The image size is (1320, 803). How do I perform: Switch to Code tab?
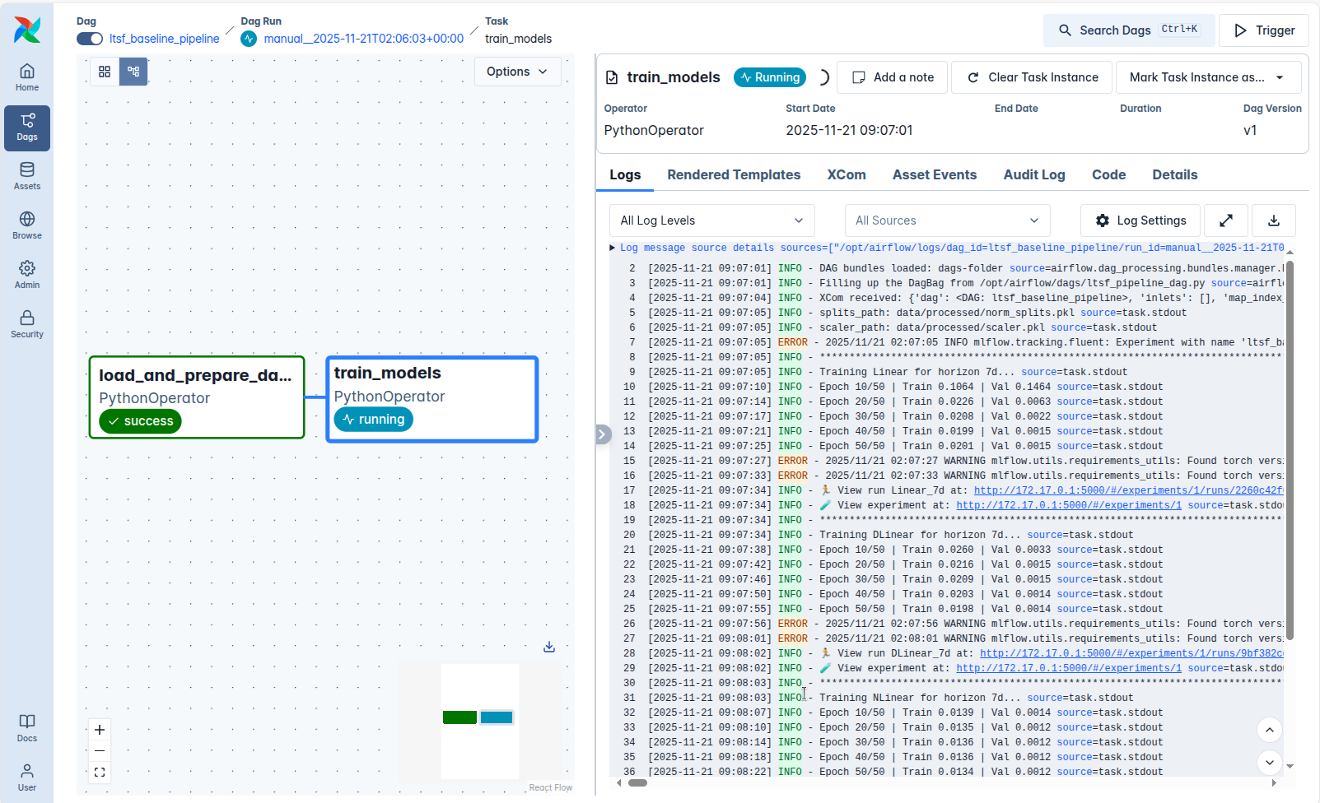pyautogui.click(x=1109, y=174)
